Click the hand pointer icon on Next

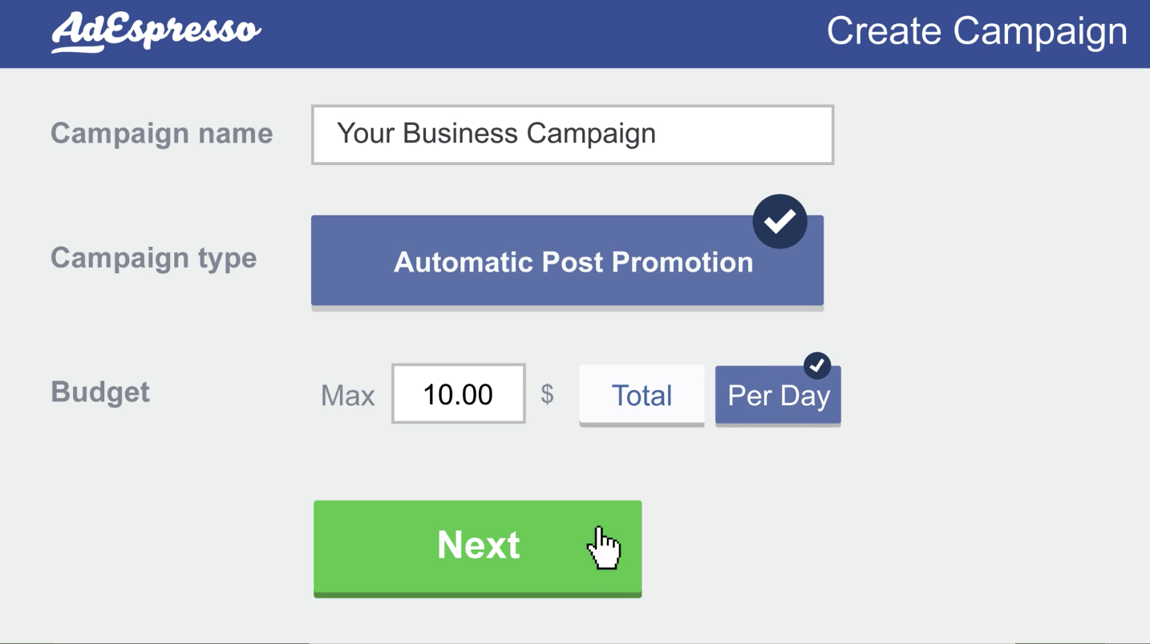pos(604,548)
